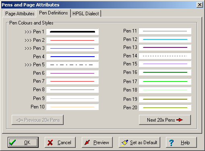The width and height of the screenshot is (205, 151).
Task: Select the Pen Definitions tab
Action: coord(54,13)
